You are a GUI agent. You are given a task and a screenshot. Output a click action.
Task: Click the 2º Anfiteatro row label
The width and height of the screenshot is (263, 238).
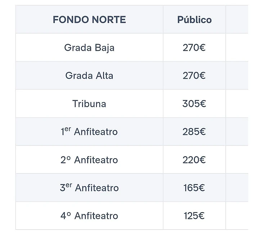[x=89, y=160]
